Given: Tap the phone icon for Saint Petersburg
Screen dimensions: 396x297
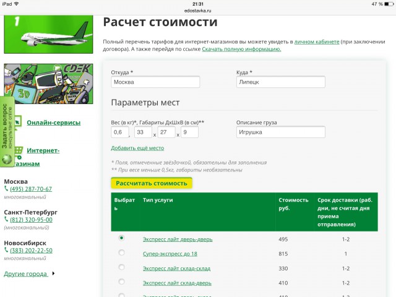Looking at the screenshot, I should pyautogui.click(x=7, y=219).
